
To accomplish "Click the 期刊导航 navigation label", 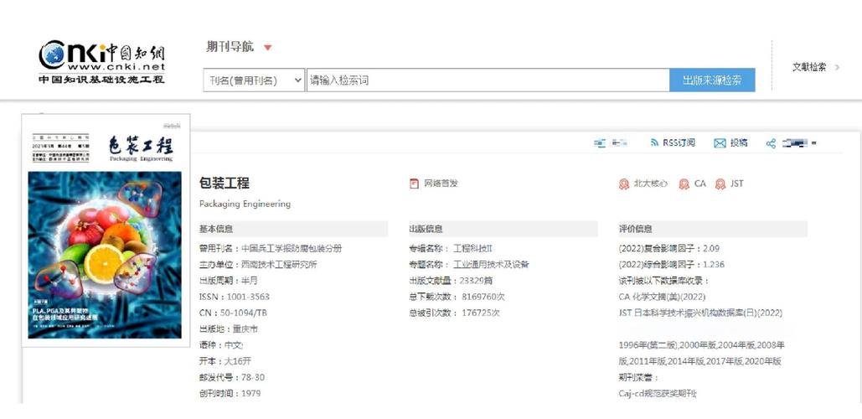I will click(x=230, y=47).
